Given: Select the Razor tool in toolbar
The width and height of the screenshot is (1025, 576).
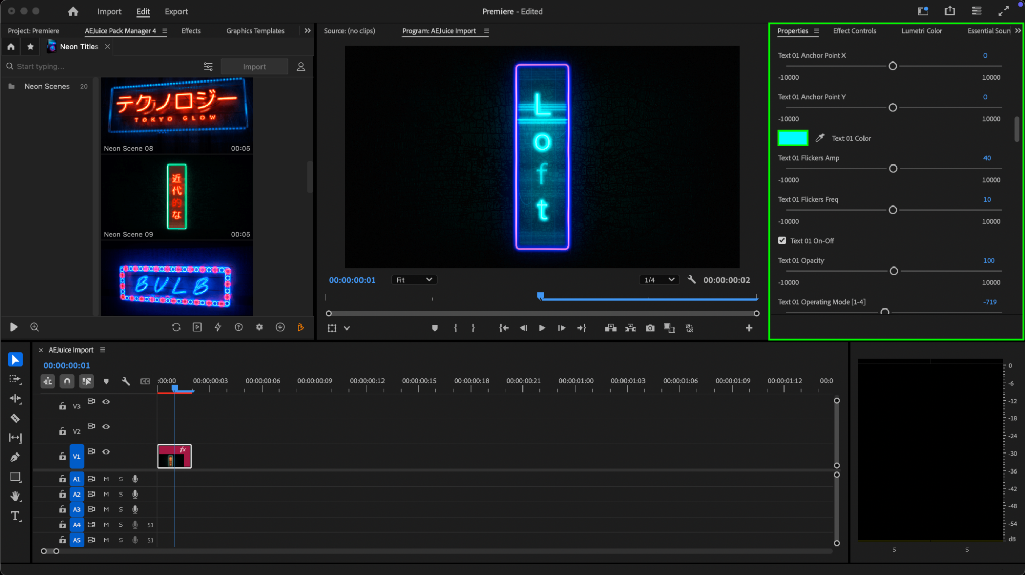Looking at the screenshot, I should (x=15, y=418).
